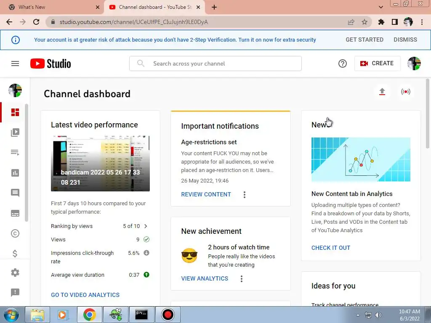Click the browser back arrow
This screenshot has height=323, width=431.
[x=9, y=22]
